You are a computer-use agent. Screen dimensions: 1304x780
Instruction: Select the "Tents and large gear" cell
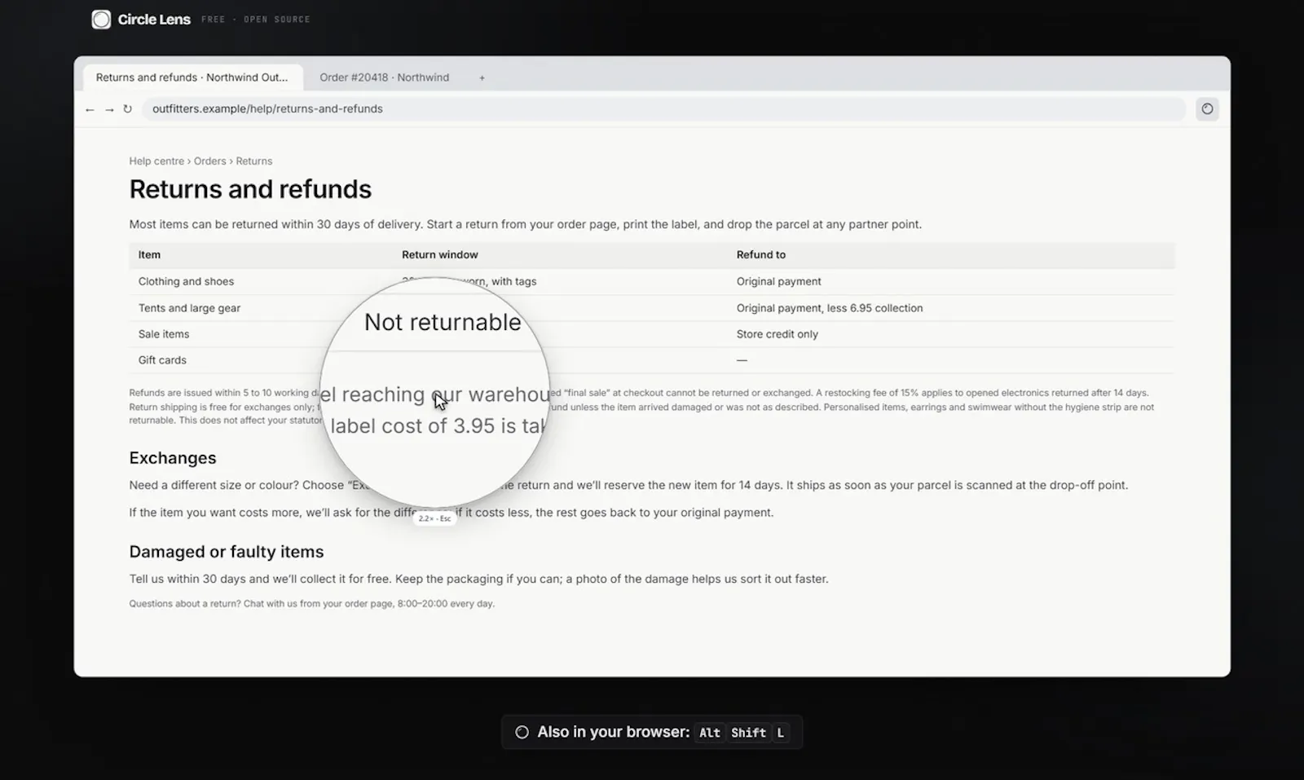[x=189, y=308]
